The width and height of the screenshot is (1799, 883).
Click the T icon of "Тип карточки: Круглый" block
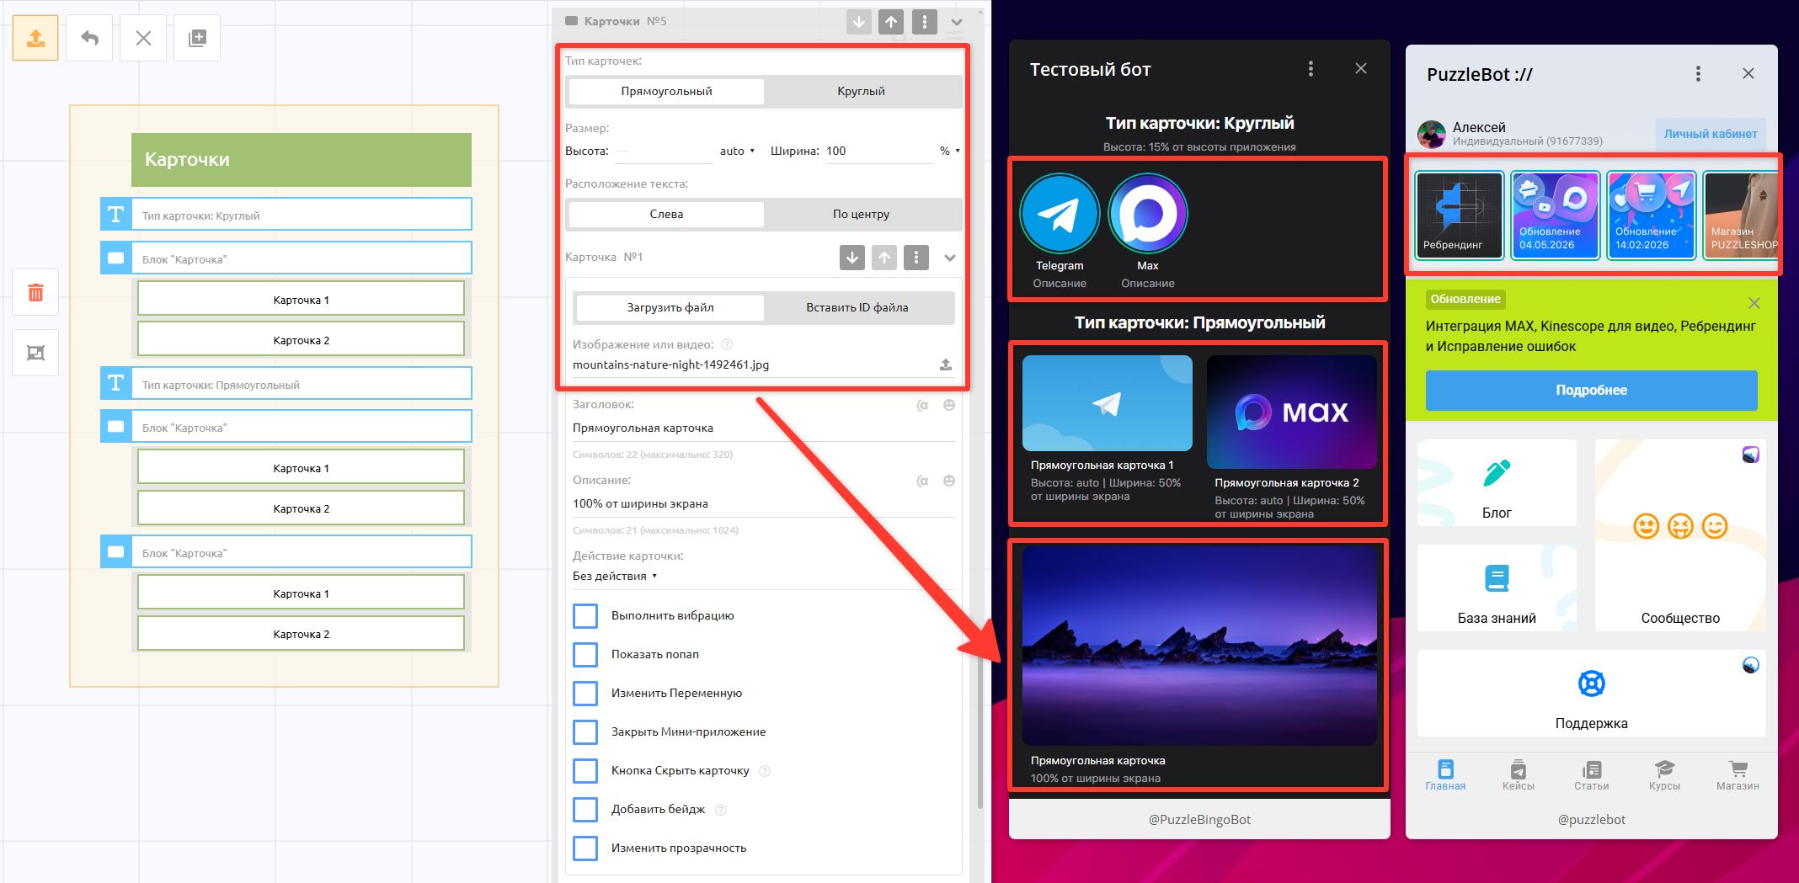click(116, 215)
